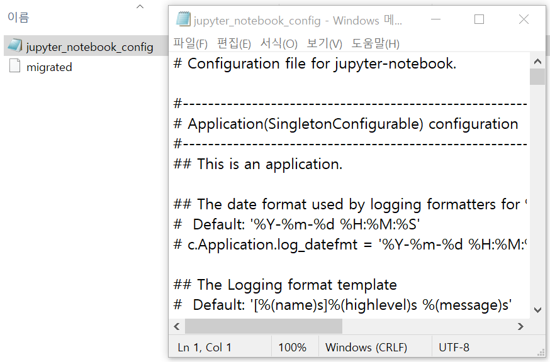Maximize the Notepad window
This screenshot has height=362, width=550.
click(x=479, y=19)
